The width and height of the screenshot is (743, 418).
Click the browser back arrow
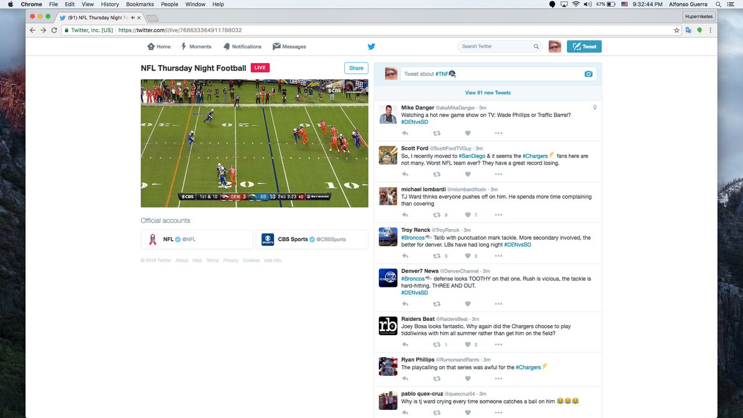tap(32, 30)
